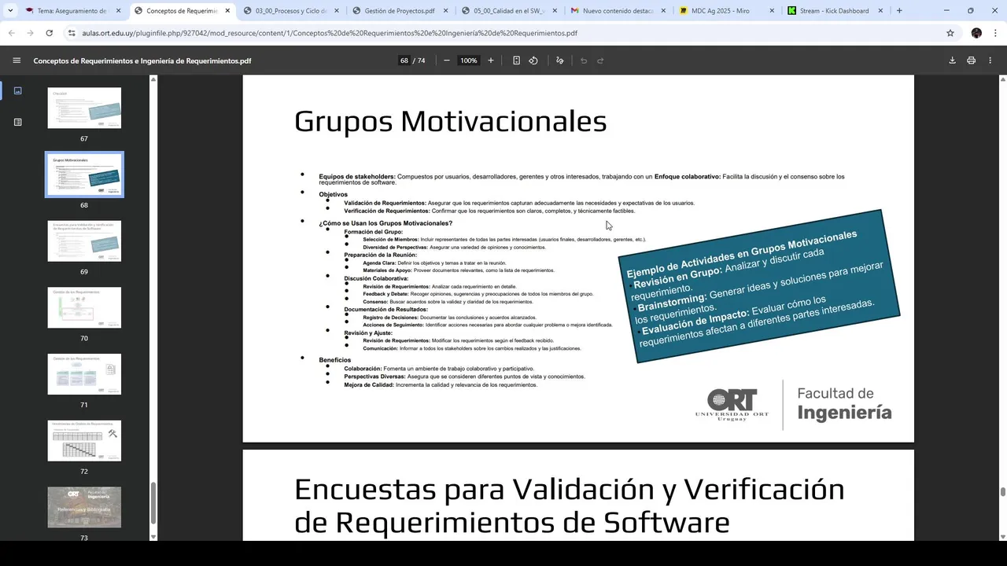Open page 71 thumbnail

pos(84,374)
